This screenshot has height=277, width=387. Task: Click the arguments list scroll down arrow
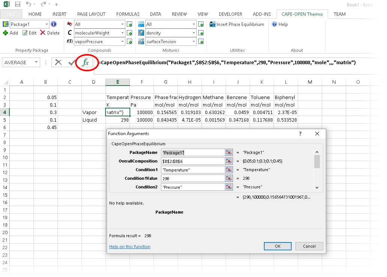point(317,188)
